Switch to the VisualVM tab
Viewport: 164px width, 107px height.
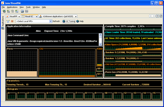tap(13, 16)
